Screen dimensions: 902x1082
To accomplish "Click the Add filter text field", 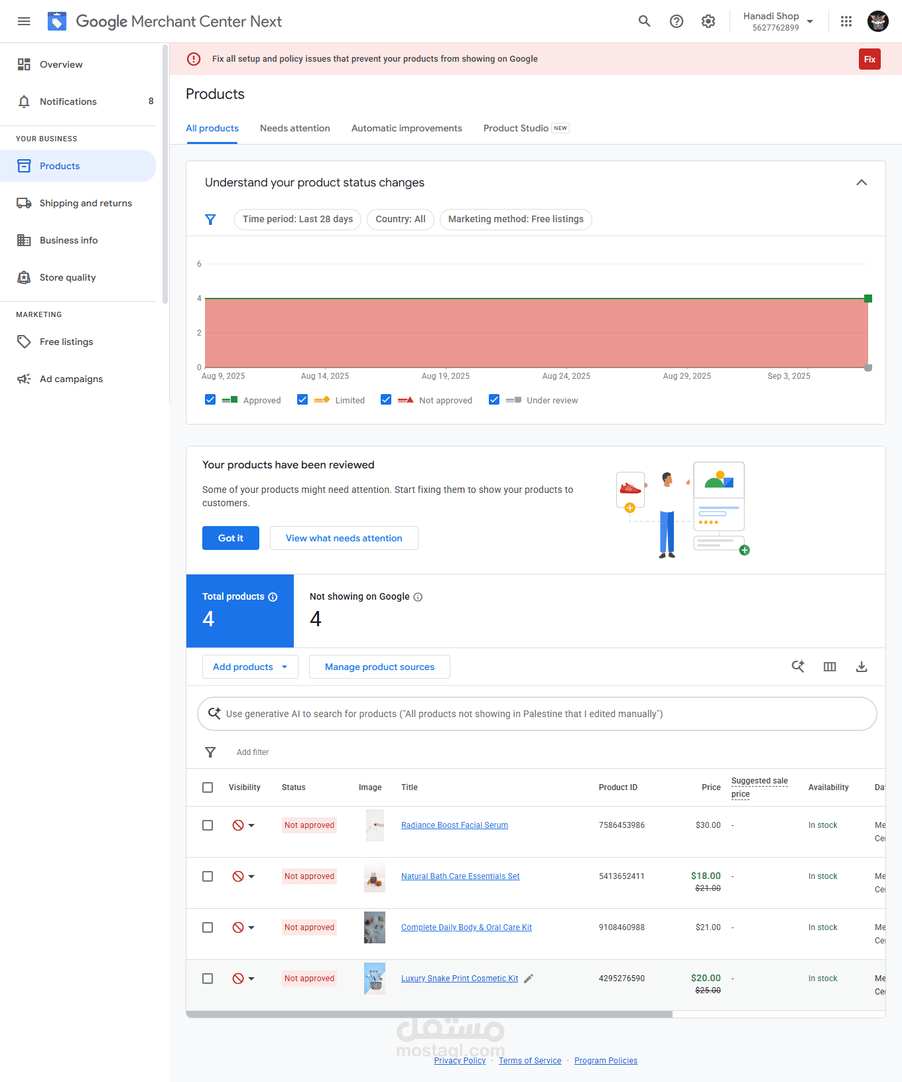I will pyautogui.click(x=253, y=752).
